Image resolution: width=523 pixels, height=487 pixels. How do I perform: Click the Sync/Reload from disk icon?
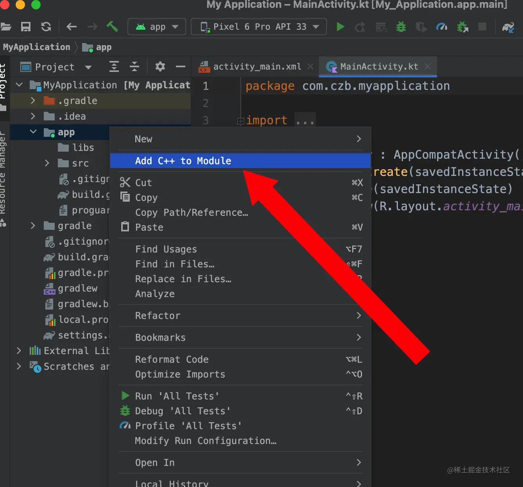[x=46, y=27]
